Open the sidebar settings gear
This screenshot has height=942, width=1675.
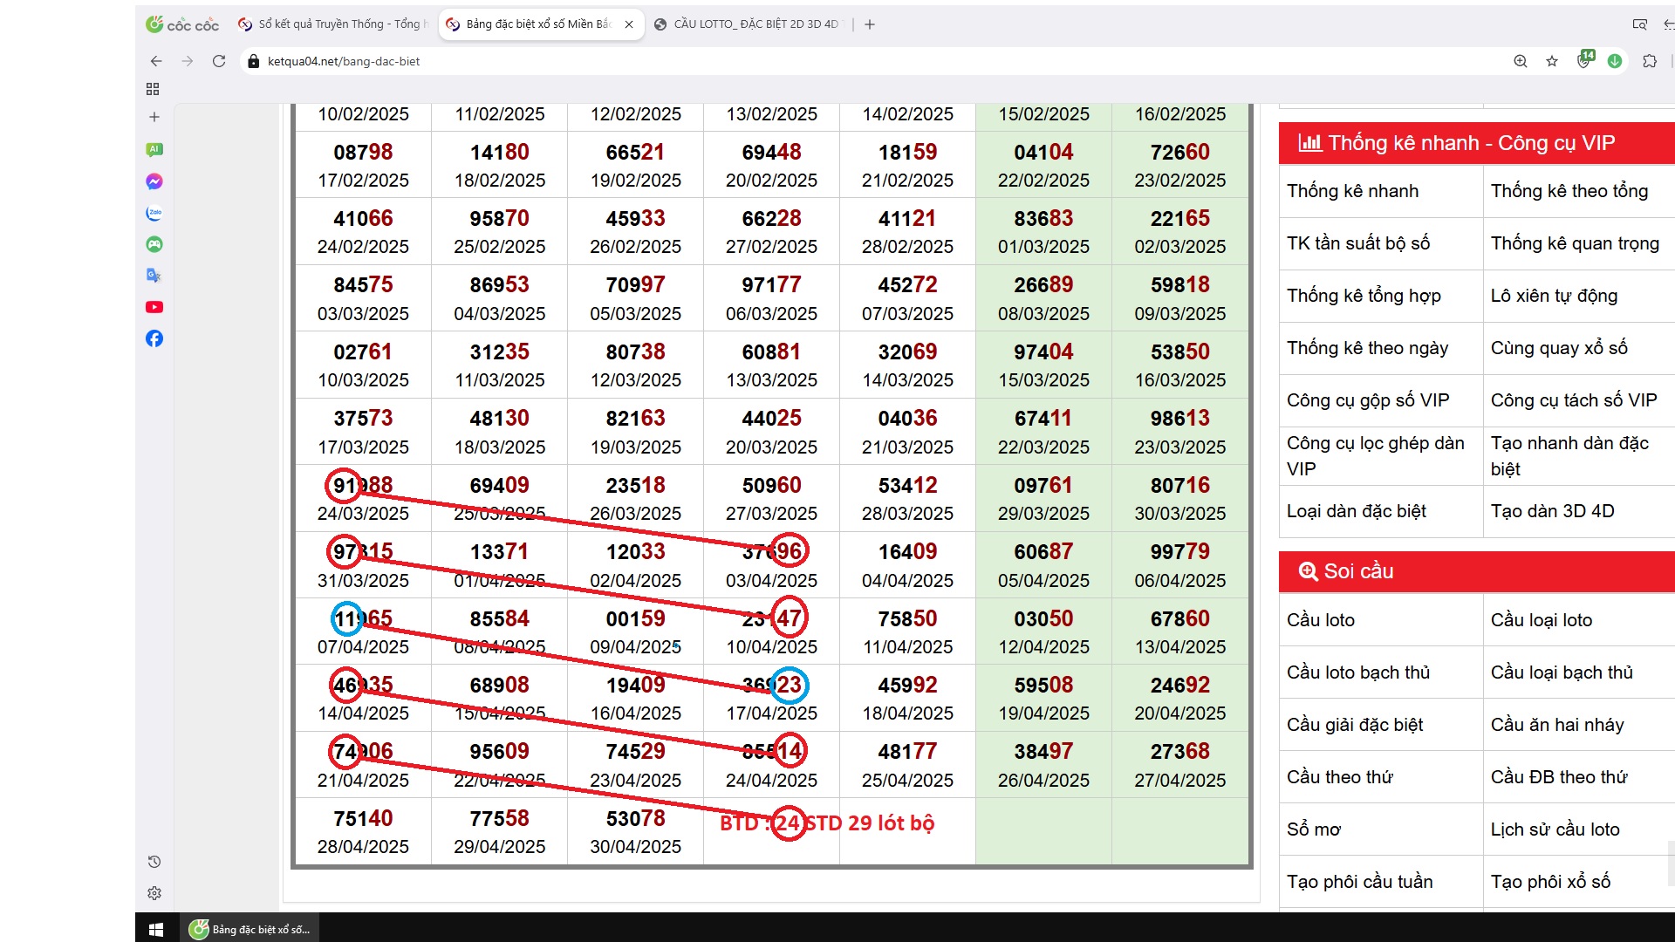pos(154,893)
